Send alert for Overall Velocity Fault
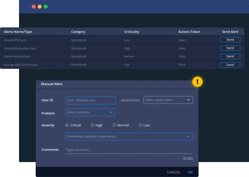249x177 pixels. (x=230, y=56)
